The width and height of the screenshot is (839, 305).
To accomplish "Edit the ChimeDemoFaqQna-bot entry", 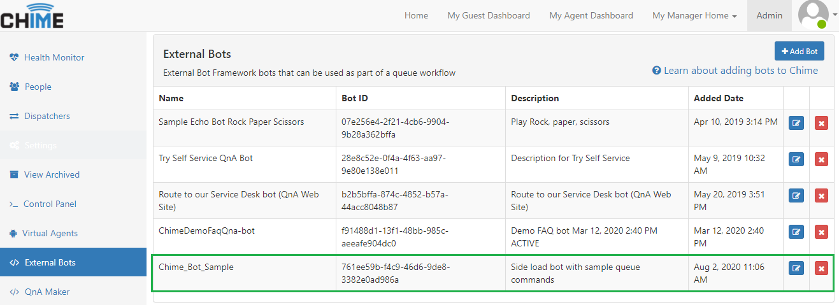I will click(x=796, y=232).
